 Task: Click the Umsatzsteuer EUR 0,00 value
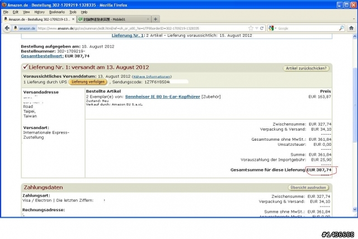322,145
